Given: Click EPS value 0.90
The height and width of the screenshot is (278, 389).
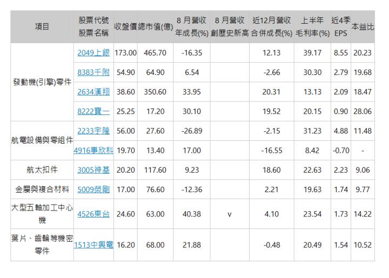Looking at the screenshot, I should (x=341, y=112).
